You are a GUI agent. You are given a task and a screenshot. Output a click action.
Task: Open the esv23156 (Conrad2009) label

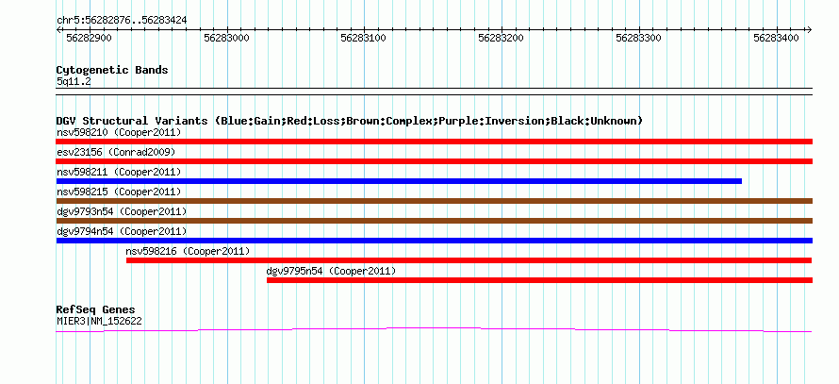click(x=116, y=152)
